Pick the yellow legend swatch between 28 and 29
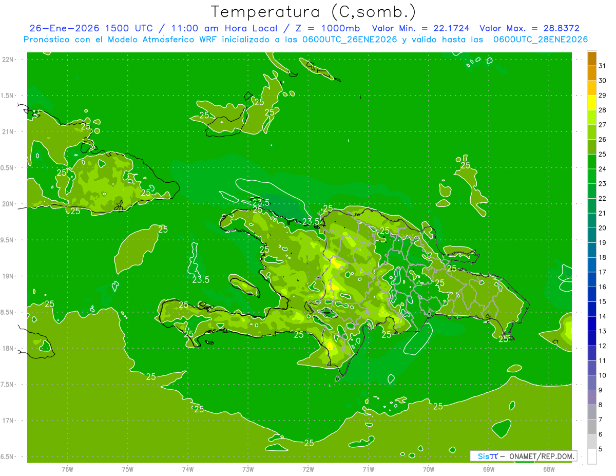 592,103
